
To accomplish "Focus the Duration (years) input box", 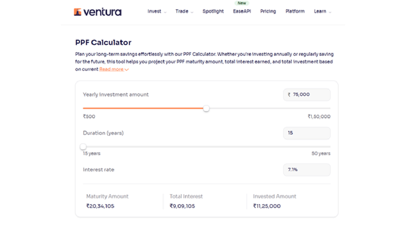I will (307, 133).
